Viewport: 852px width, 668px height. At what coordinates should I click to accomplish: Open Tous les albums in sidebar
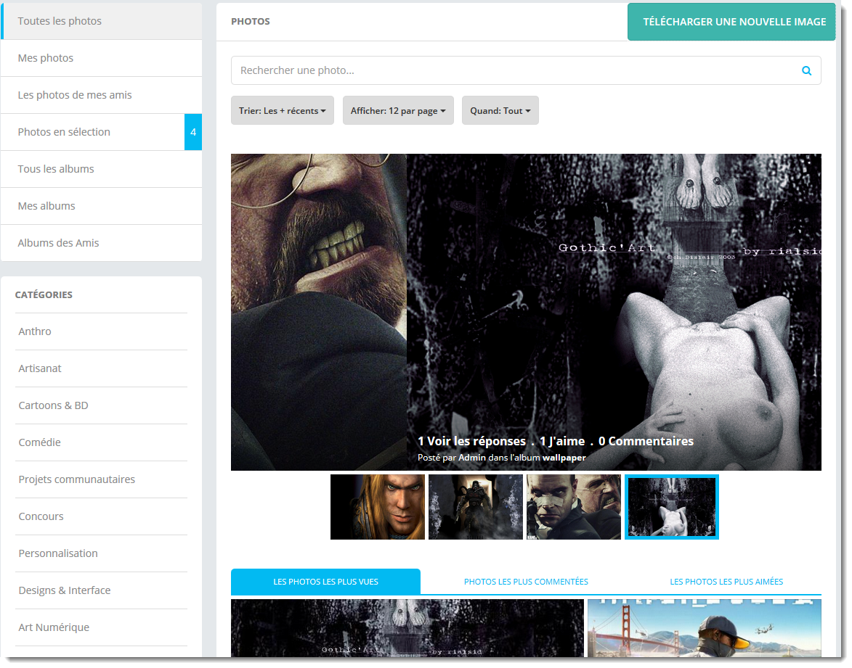pos(102,169)
